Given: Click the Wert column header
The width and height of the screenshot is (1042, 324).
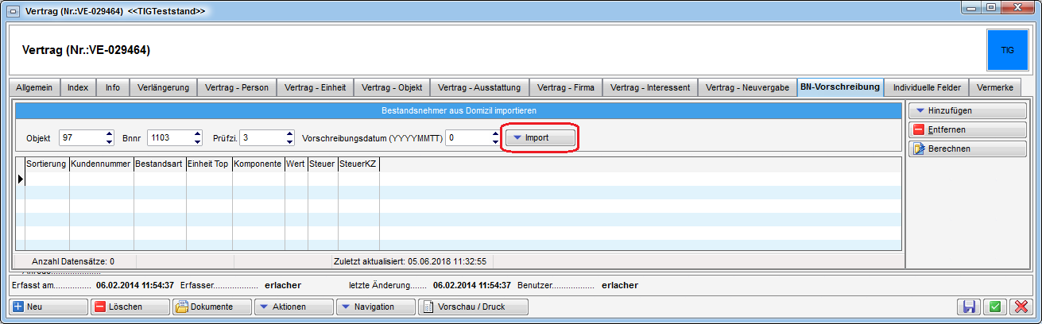Looking at the screenshot, I should (296, 164).
